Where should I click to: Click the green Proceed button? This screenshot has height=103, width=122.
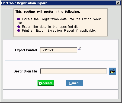click(x=46, y=83)
